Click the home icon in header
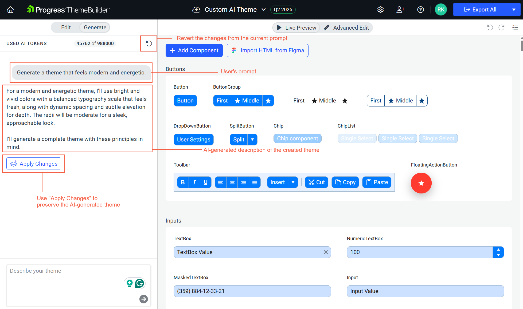The height and width of the screenshot is (309, 523). pos(10,10)
